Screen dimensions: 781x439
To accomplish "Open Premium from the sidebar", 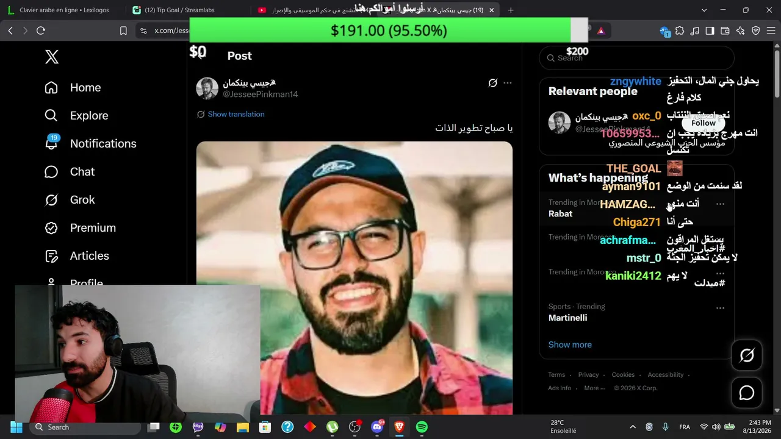I will 80,228.
